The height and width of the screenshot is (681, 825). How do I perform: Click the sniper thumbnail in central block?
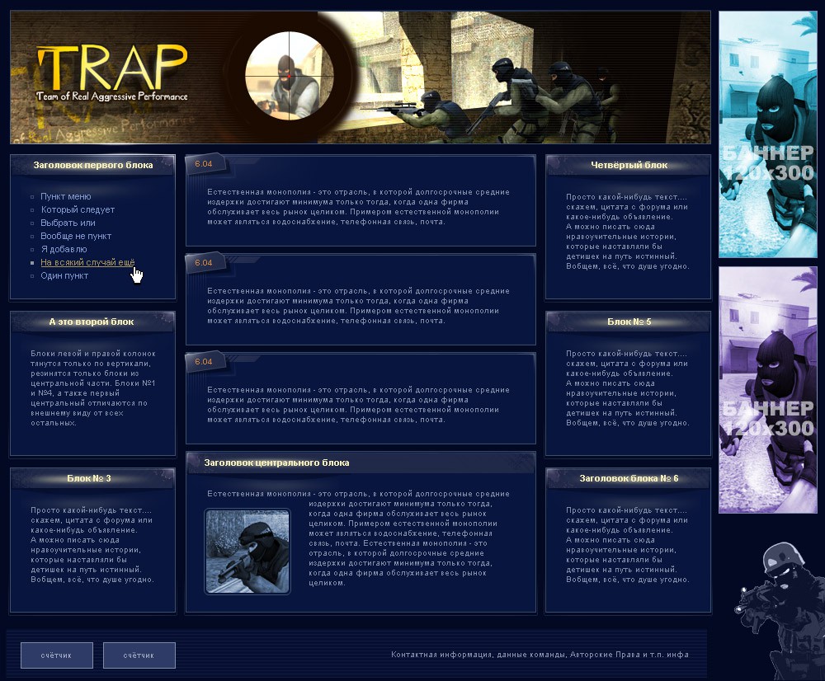(247, 551)
